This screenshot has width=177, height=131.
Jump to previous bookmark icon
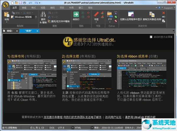(102, 13)
